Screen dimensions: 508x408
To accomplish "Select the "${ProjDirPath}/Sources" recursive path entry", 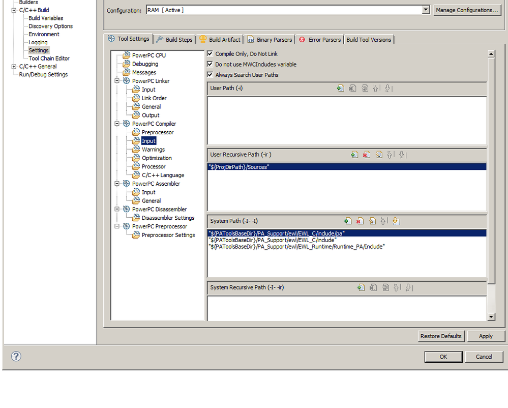I will coord(347,166).
